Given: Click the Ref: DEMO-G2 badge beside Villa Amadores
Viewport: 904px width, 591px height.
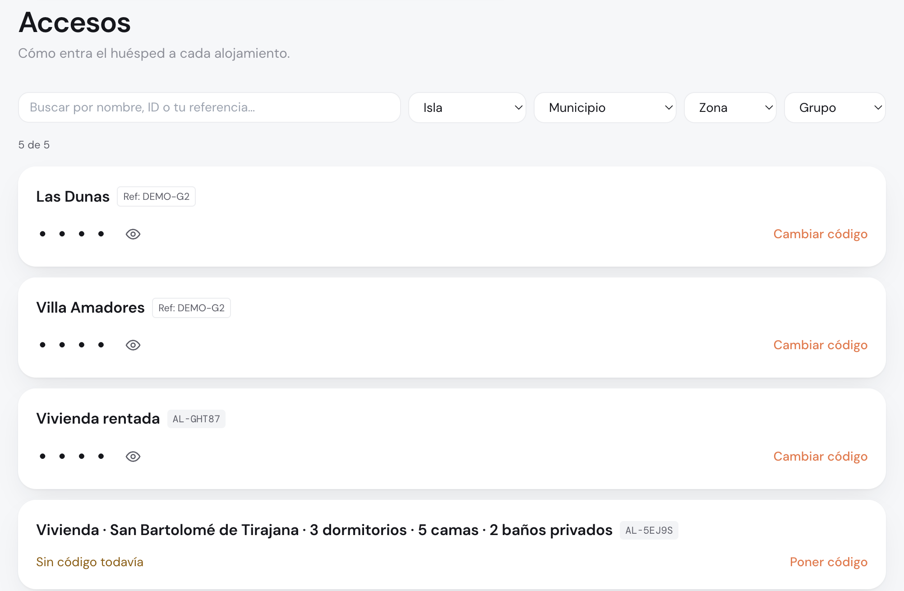Looking at the screenshot, I should tap(191, 308).
